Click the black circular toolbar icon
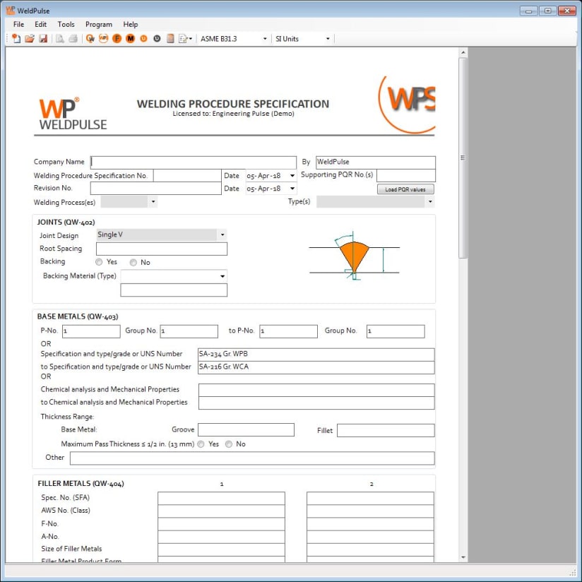582x582 pixels. point(157,39)
